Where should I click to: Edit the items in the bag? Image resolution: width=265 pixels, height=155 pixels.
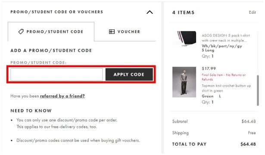pyautogui.click(x=253, y=12)
